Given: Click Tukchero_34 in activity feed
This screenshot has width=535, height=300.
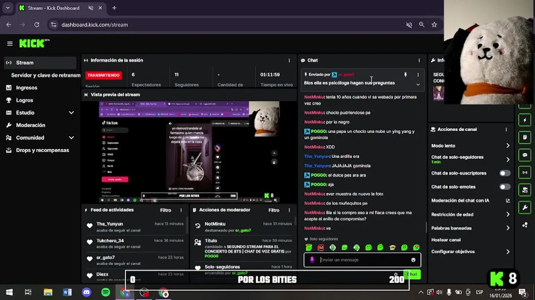Looking at the screenshot, I should (110, 240).
